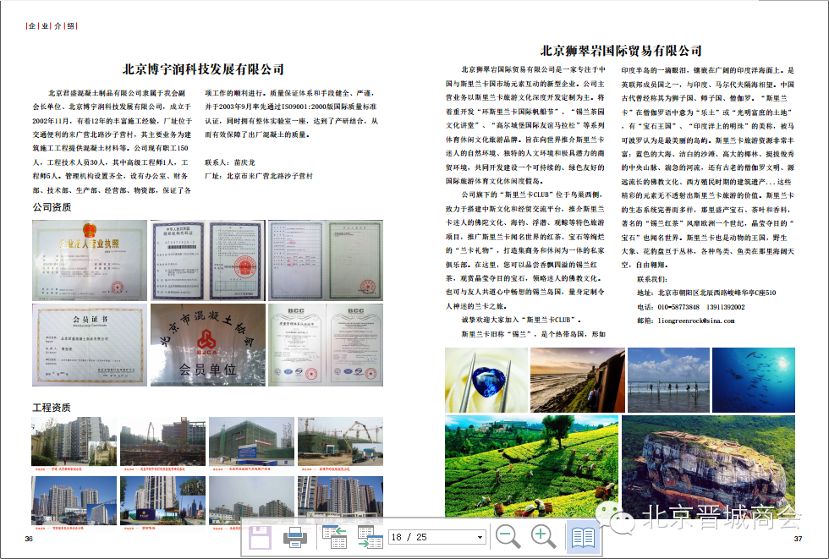Open the 18 / 25 page dropdown
This screenshot has height=559, width=829.
point(480,537)
